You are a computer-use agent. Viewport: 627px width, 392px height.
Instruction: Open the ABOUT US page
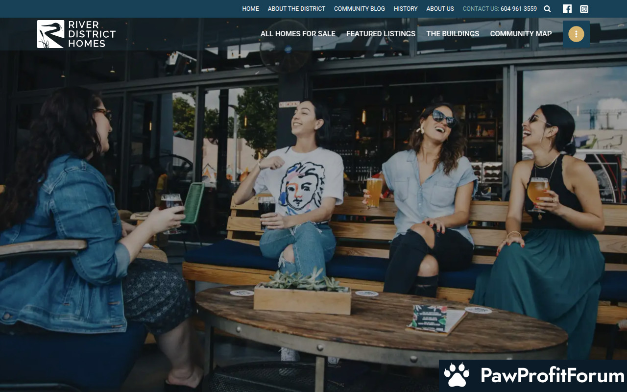pos(440,9)
